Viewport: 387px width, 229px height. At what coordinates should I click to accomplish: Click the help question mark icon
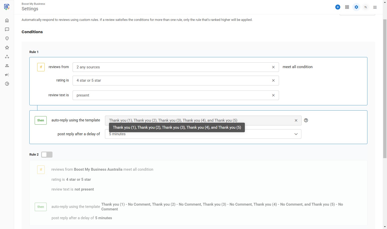point(306,120)
